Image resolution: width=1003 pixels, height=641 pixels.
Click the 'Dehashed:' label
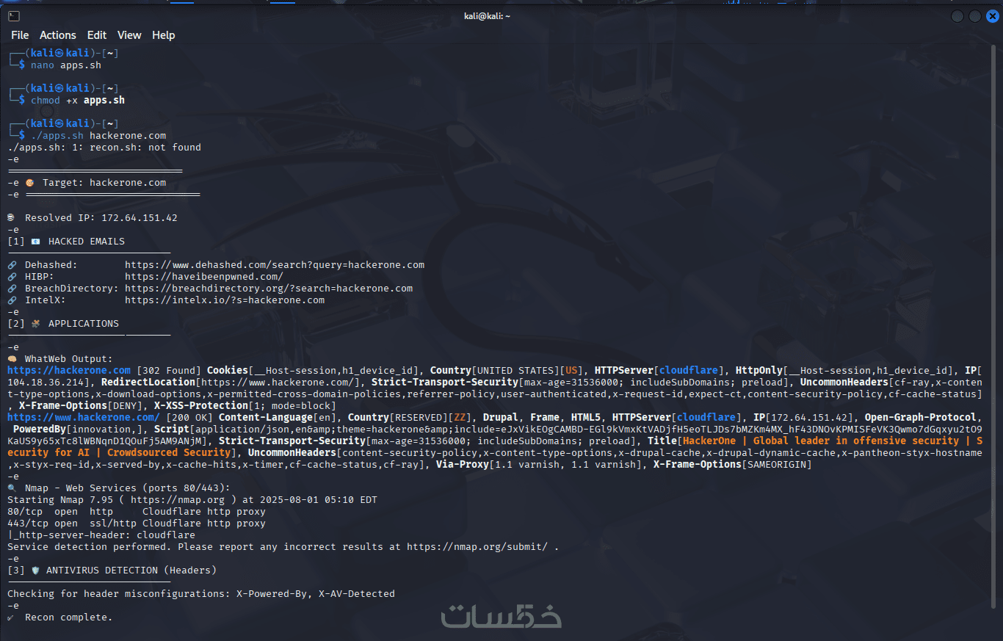click(x=51, y=265)
